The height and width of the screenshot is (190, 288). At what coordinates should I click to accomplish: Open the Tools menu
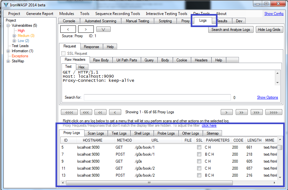coord(85,14)
